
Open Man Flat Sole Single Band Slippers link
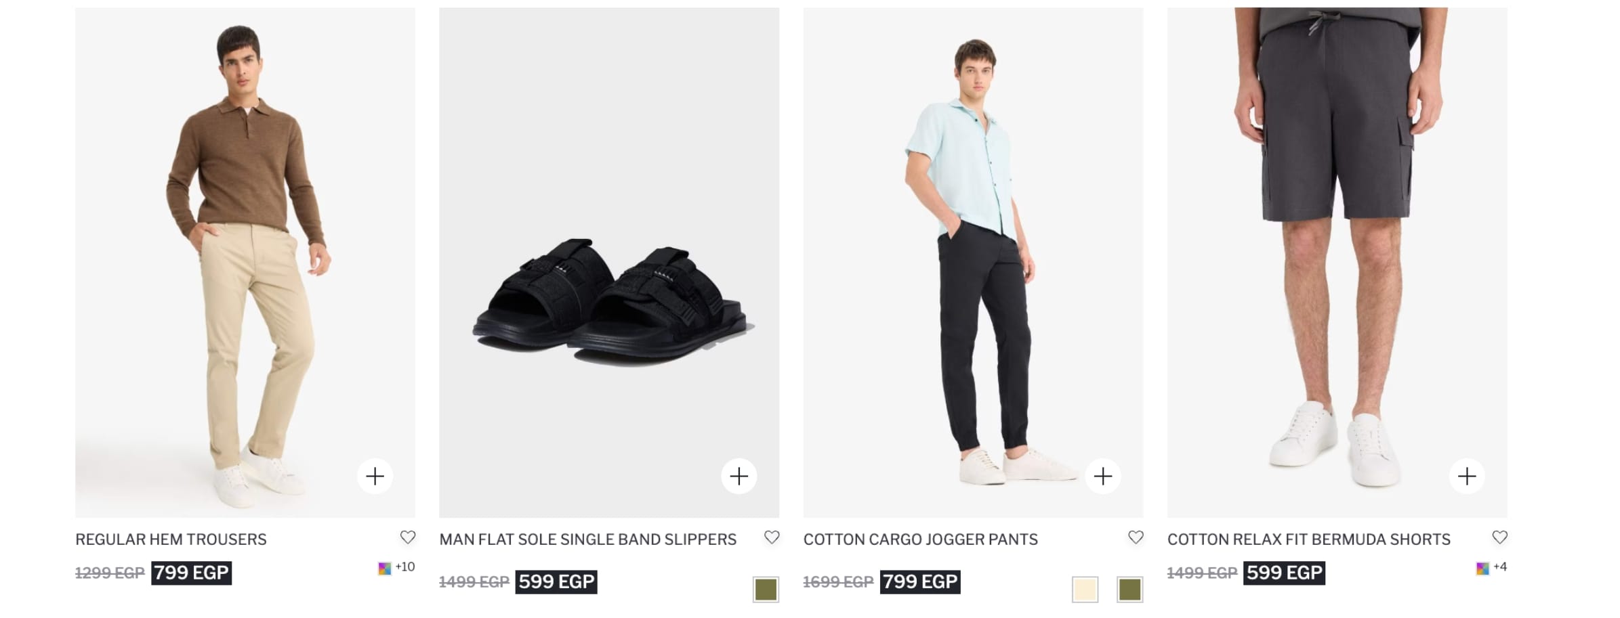[x=587, y=539]
